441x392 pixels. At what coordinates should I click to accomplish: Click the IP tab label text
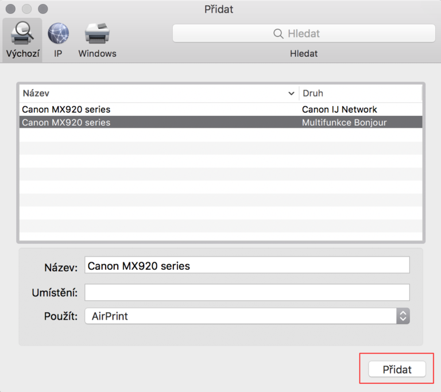pos(58,53)
